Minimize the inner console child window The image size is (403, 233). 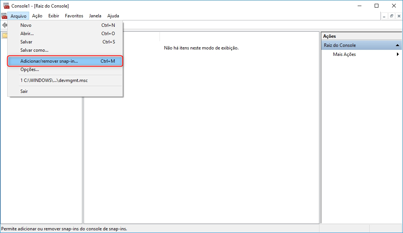[384, 16]
